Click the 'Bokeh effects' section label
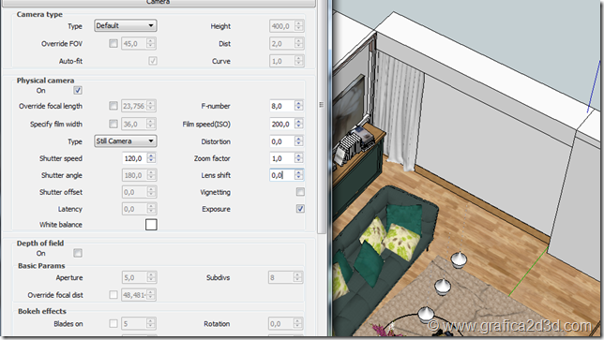This screenshot has width=604, height=340. coord(42,311)
